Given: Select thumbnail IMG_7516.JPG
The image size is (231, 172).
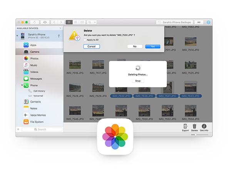Looking at the screenshot, I should (x=75, y=64).
